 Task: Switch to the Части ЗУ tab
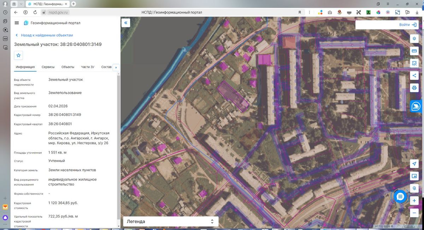coord(88,67)
